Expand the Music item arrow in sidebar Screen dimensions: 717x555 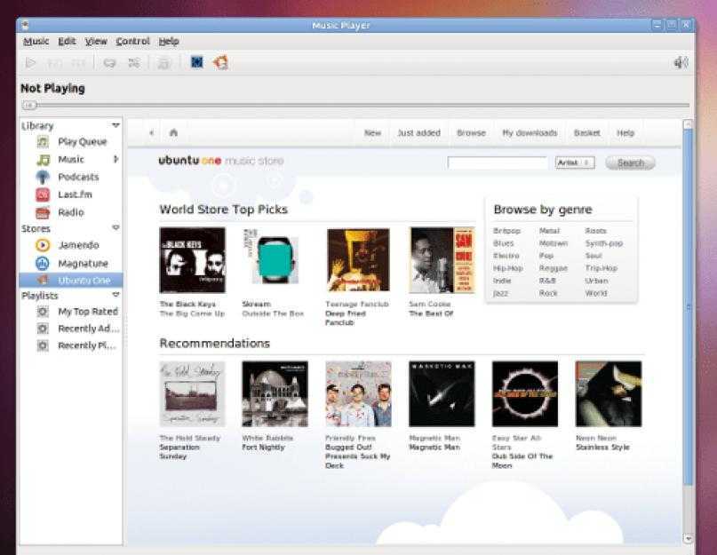tap(116, 159)
